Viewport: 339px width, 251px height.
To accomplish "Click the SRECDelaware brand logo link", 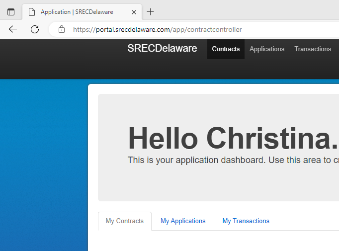I will pyautogui.click(x=162, y=49).
